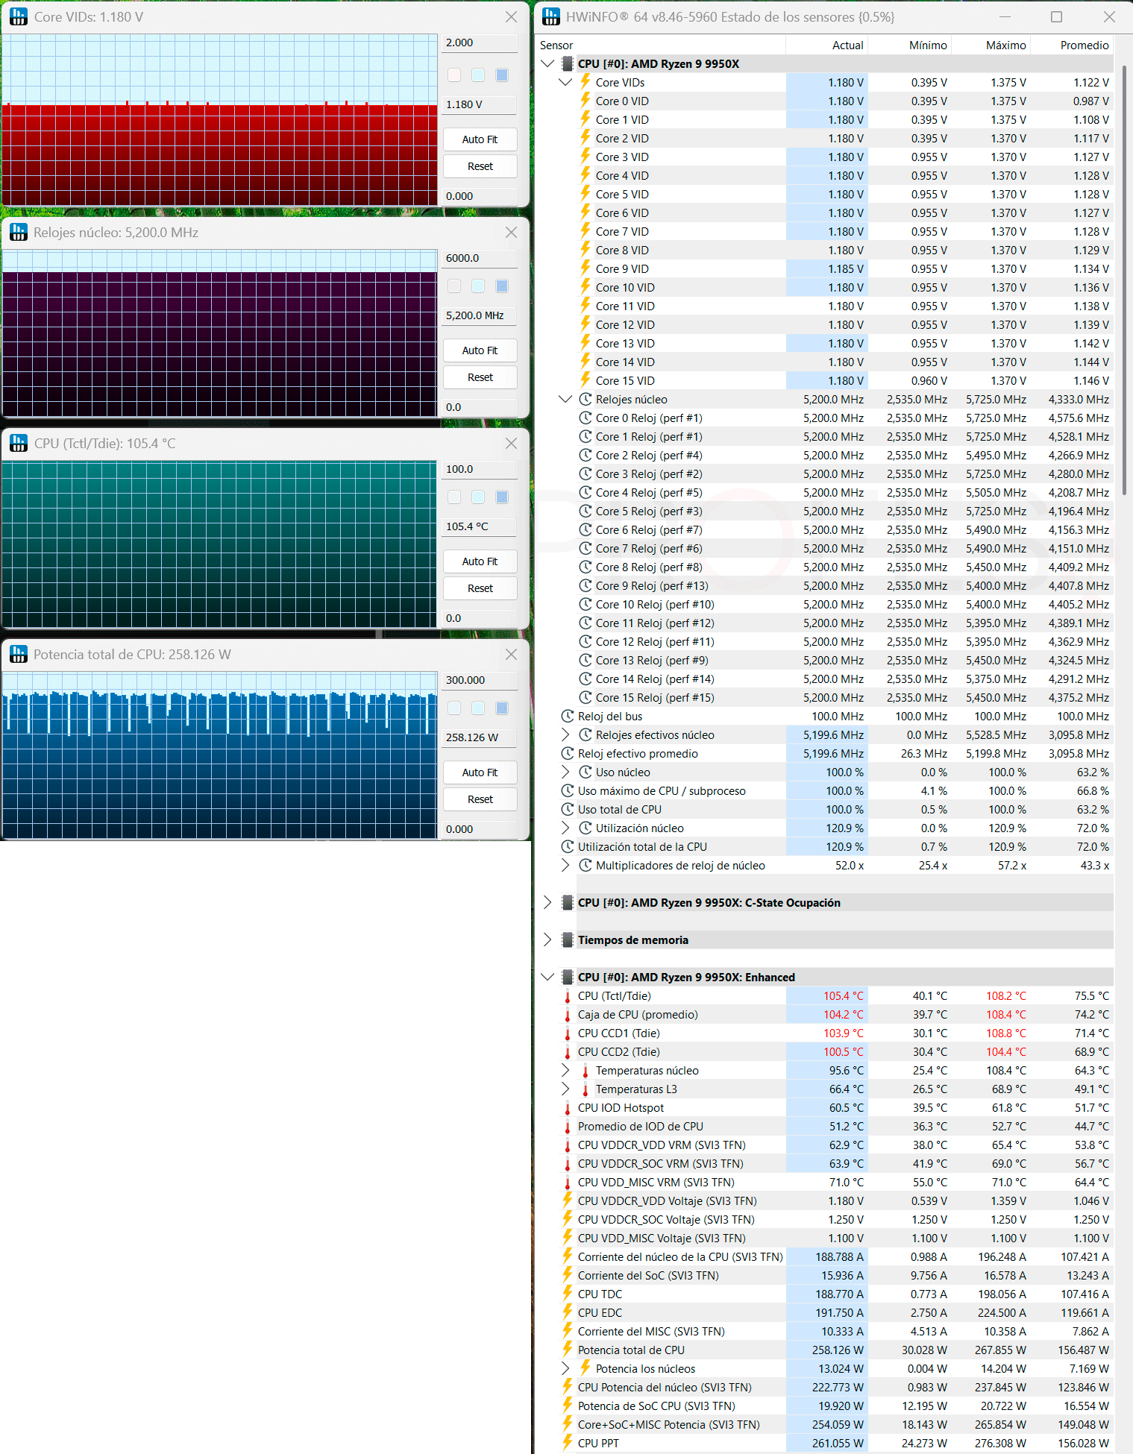Click the Relojes núcleo graph window icon
Image resolution: width=1133 pixels, height=1454 pixels.
(19, 232)
